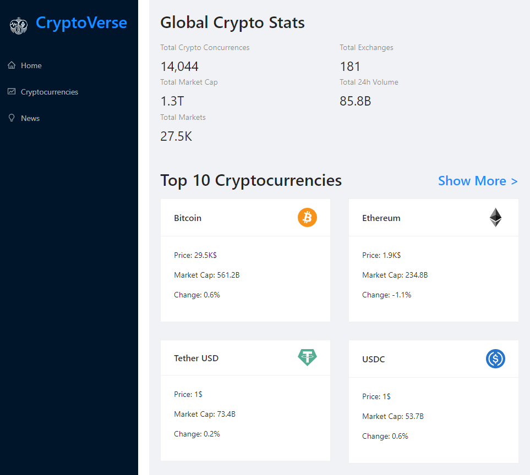Image resolution: width=530 pixels, height=475 pixels.
Task: Click the Global Crypto Stats heading
Action: 233,23
